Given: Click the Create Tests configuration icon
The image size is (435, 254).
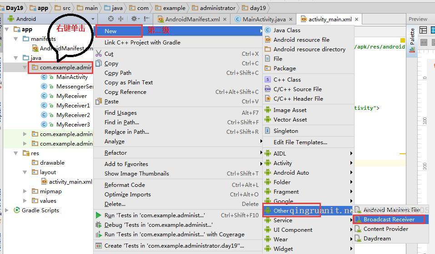Looking at the screenshot, I should click(x=99, y=246).
